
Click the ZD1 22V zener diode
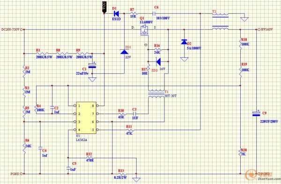(125, 52)
